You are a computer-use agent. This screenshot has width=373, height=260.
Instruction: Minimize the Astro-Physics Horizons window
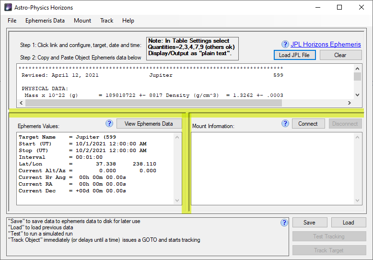(x=318, y=7)
